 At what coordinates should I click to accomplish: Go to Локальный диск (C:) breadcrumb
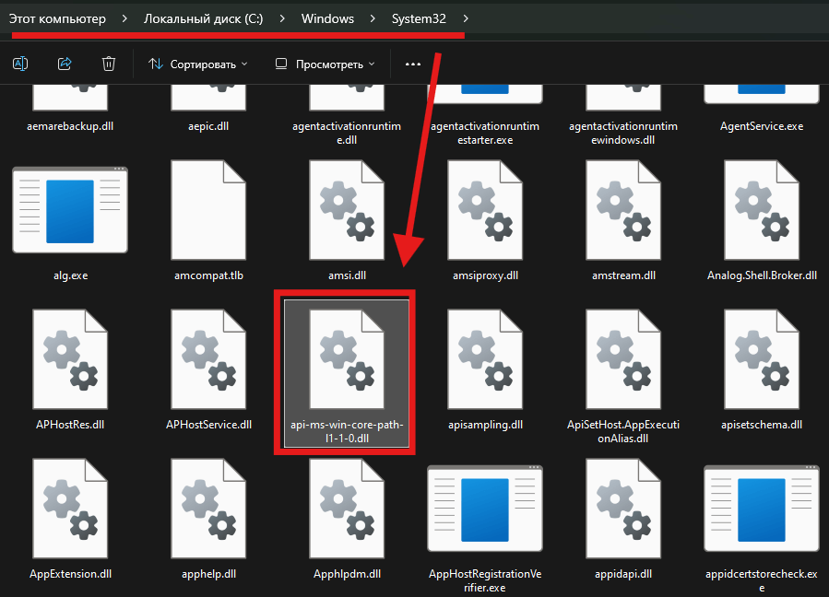pyautogui.click(x=203, y=18)
